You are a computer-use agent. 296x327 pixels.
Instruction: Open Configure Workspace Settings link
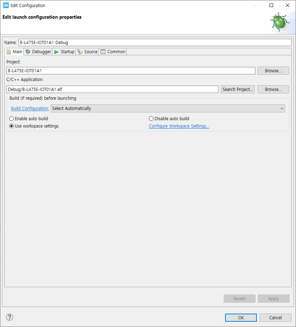pos(179,126)
